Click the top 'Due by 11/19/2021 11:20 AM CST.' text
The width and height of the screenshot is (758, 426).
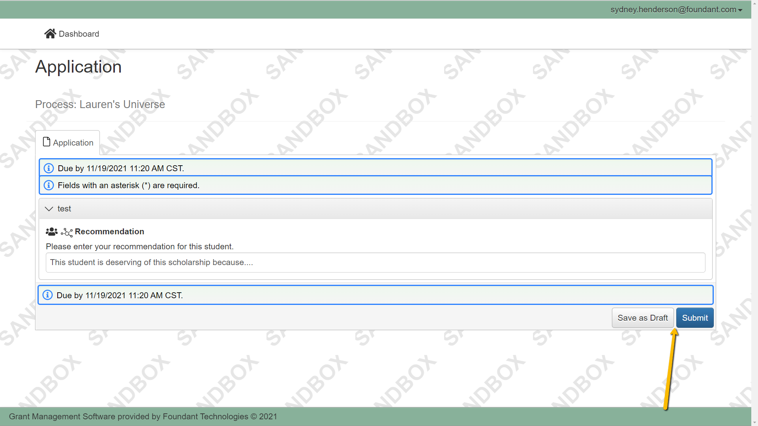click(121, 168)
